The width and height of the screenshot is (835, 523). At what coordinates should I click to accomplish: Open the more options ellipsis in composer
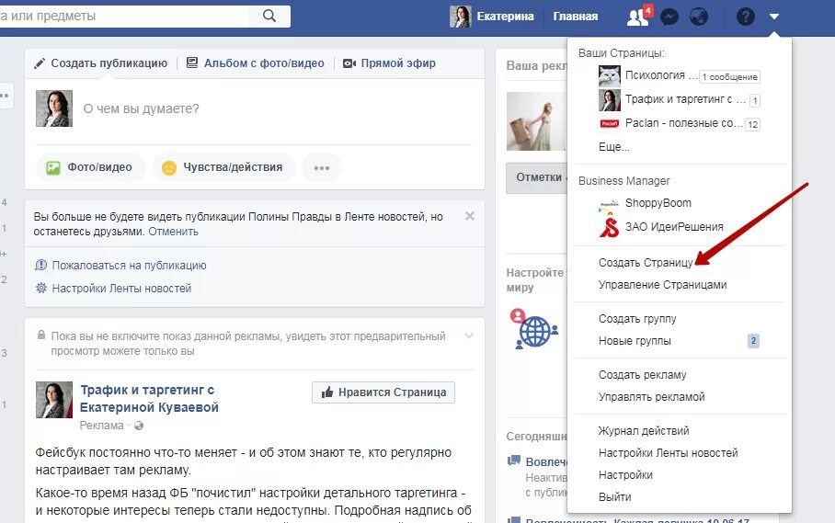(322, 167)
